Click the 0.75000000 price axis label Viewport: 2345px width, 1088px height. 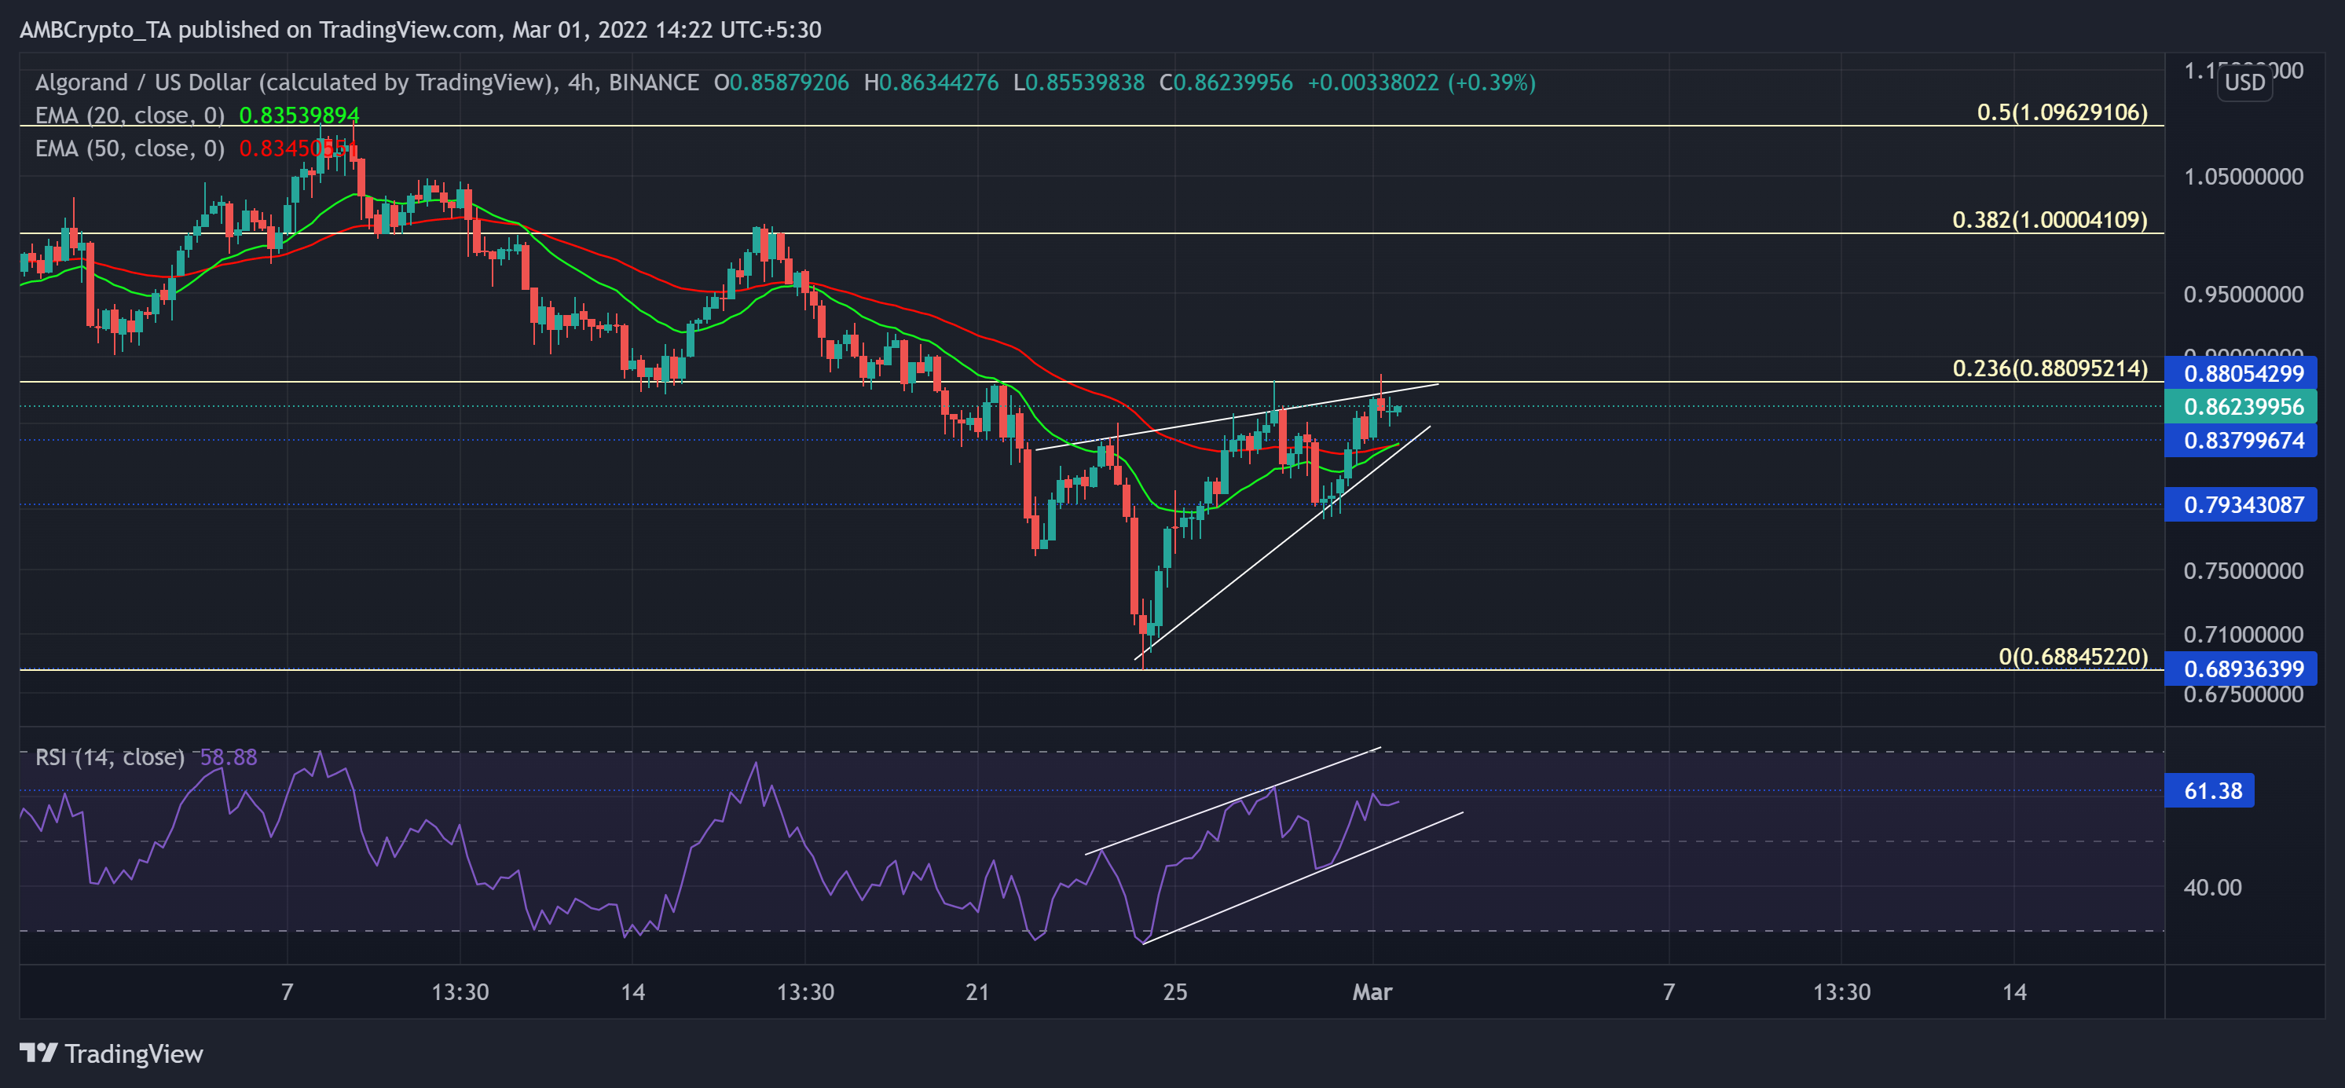pos(2243,571)
